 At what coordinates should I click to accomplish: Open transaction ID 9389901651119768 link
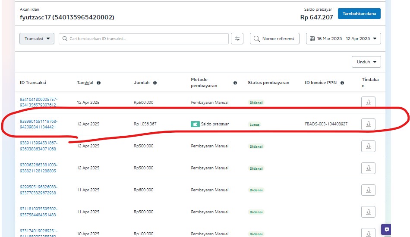(x=38, y=124)
